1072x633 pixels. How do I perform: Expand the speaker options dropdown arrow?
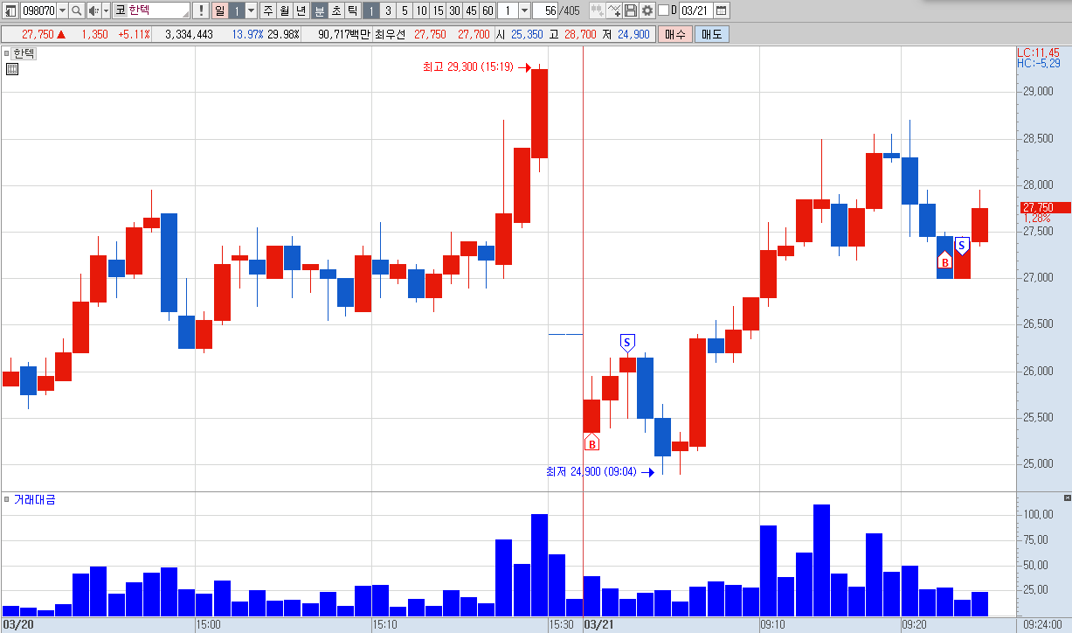tap(107, 10)
